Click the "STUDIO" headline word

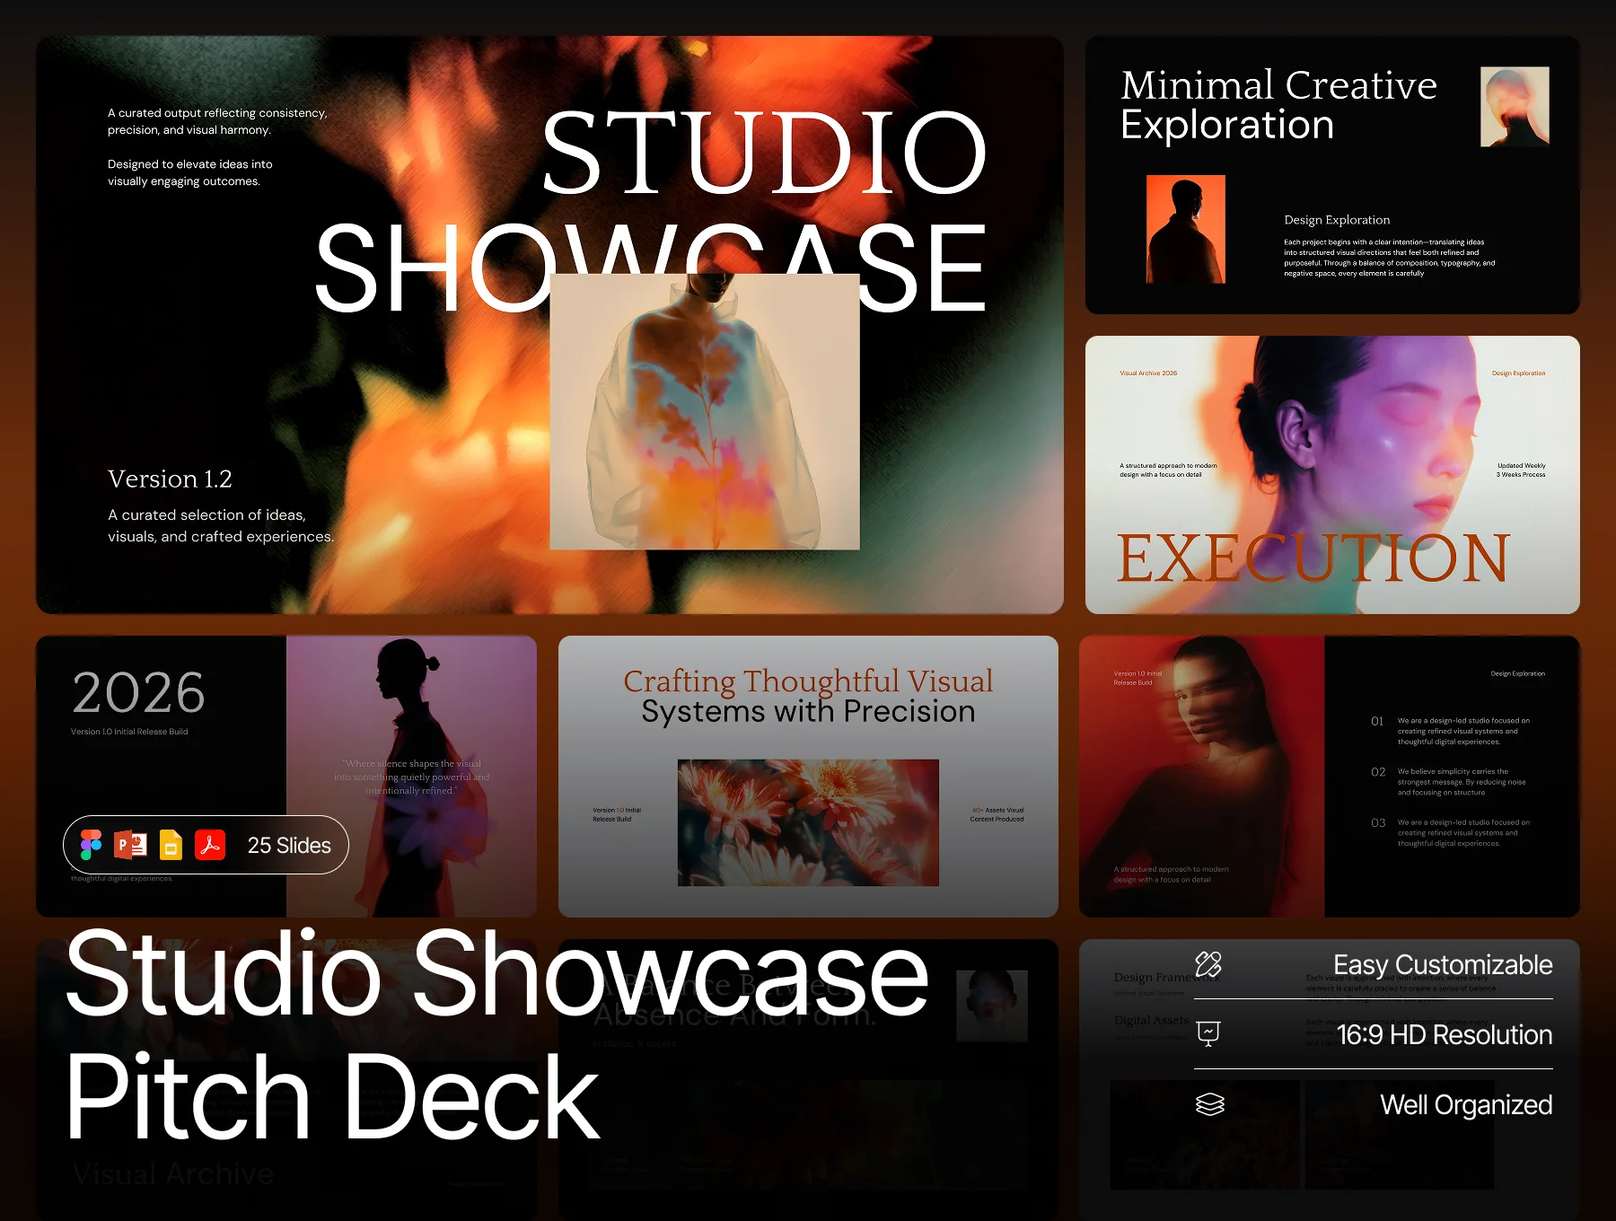tap(764, 153)
